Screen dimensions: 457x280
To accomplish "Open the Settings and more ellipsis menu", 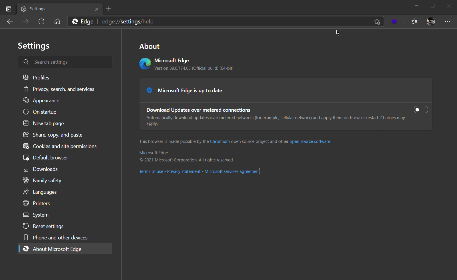I will [x=447, y=21].
